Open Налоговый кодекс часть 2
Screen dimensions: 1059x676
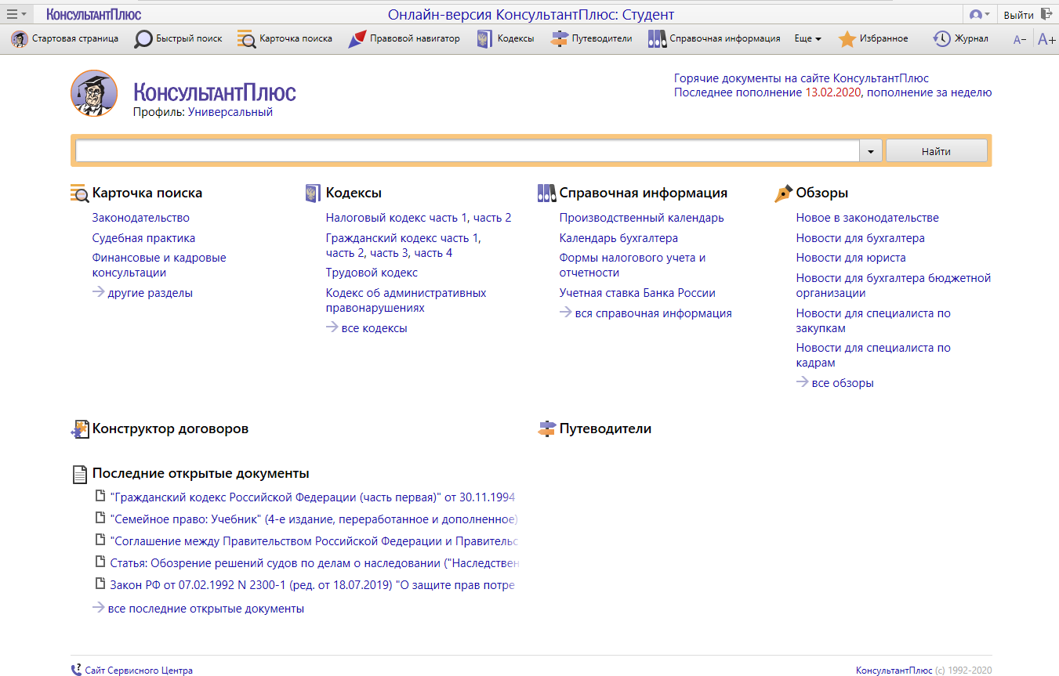492,218
